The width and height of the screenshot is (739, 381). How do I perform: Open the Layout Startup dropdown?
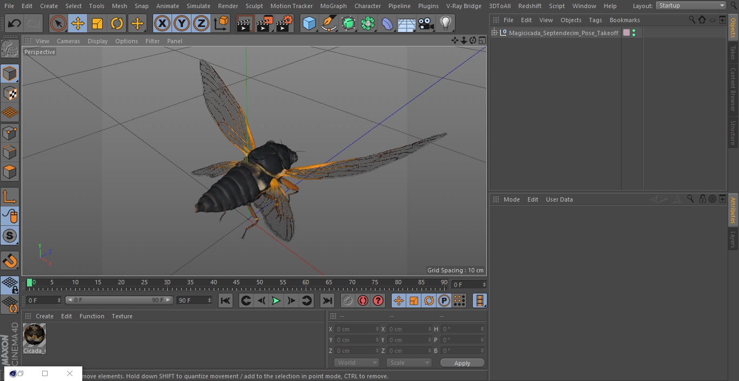click(x=691, y=5)
